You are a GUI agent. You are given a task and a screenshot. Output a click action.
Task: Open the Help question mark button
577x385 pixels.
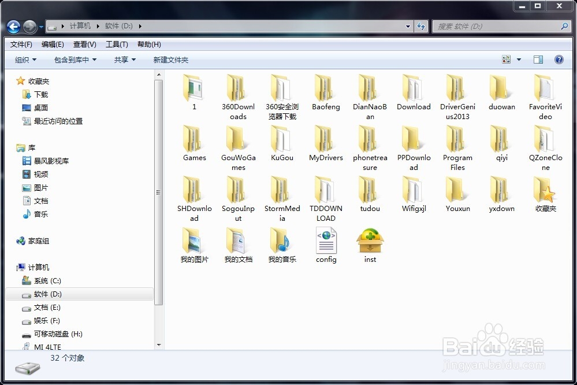point(559,60)
